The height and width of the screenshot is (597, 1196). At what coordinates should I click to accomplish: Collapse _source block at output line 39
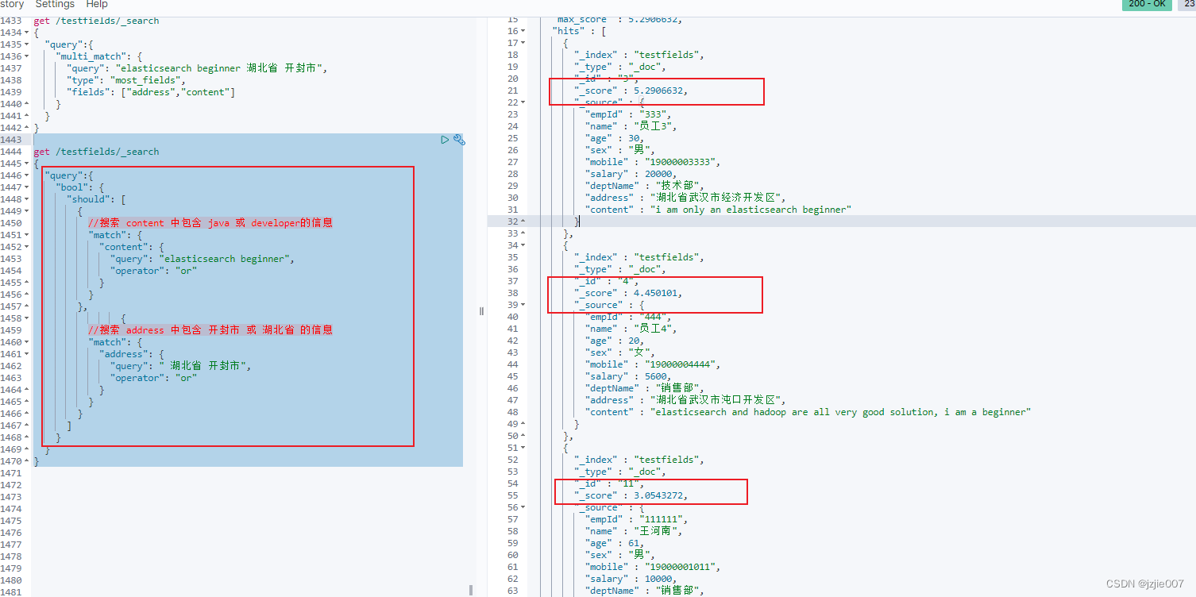pos(523,305)
